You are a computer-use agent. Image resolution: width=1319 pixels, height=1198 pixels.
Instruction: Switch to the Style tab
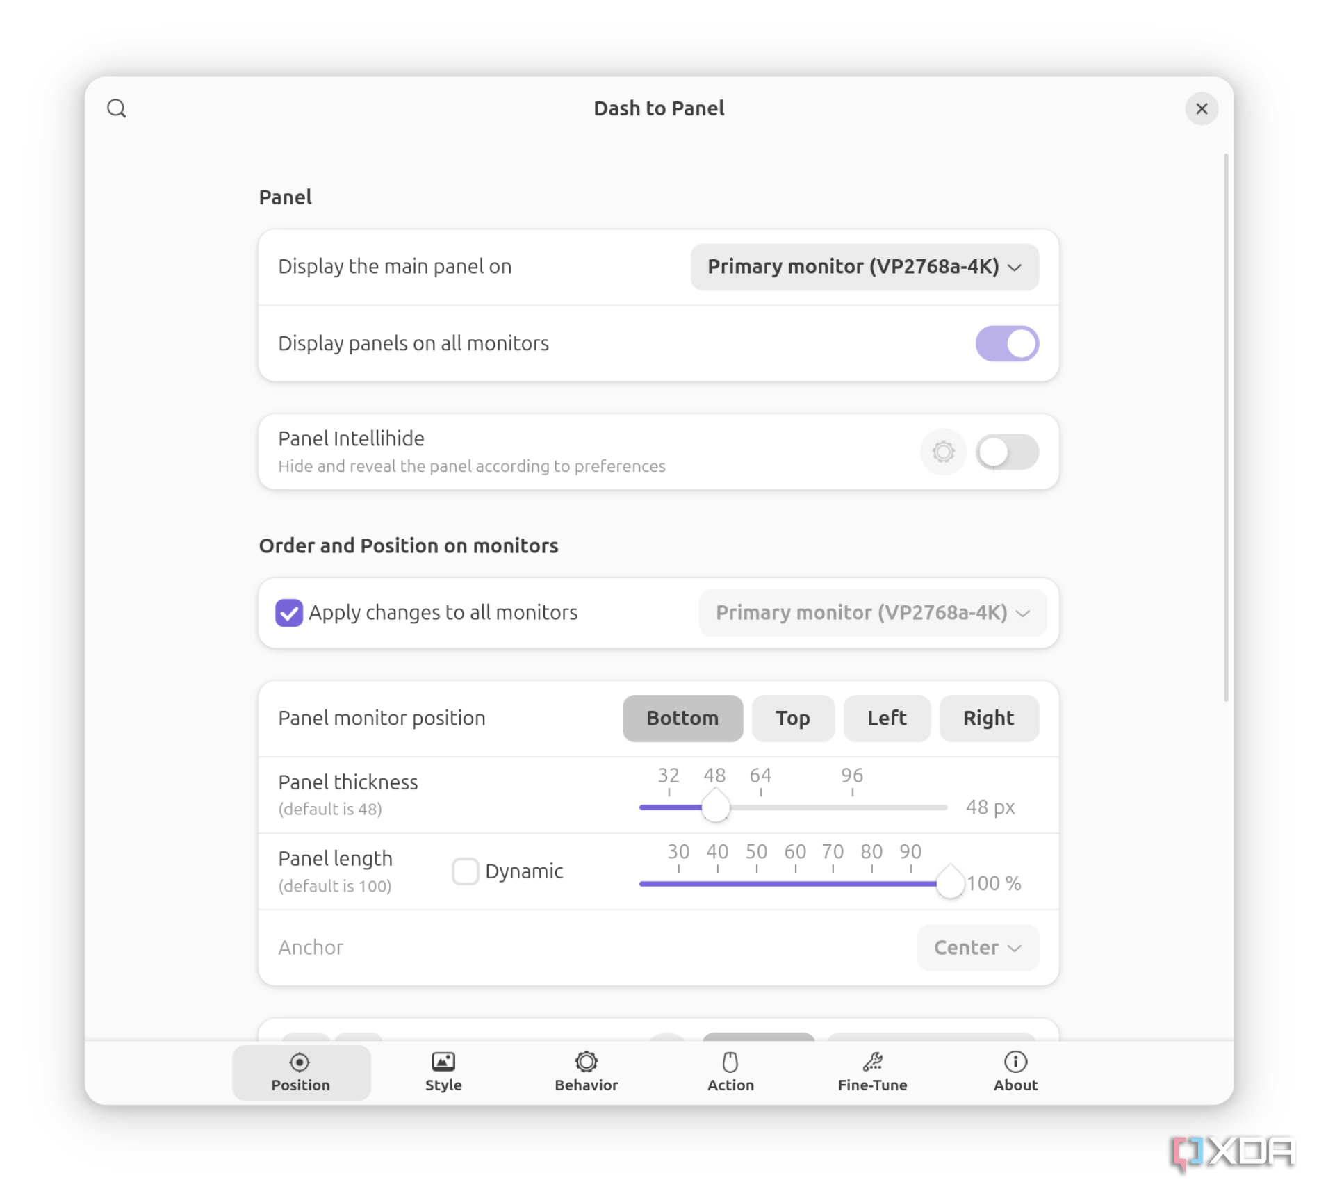(443, 1072)
